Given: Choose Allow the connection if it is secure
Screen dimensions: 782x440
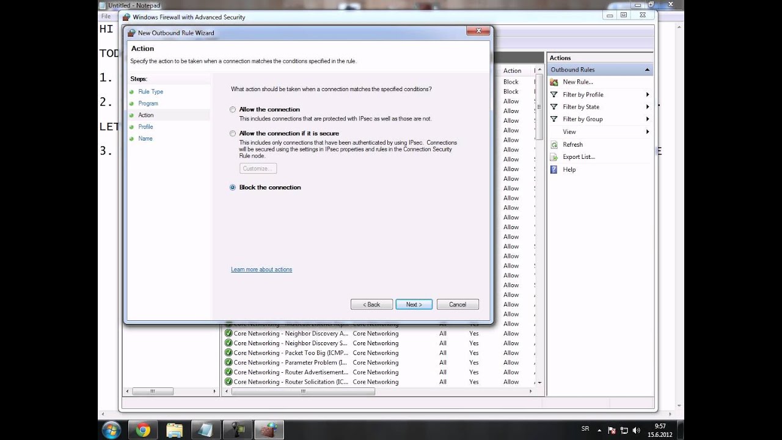Looking at the screenshot, I should (232, 133).
